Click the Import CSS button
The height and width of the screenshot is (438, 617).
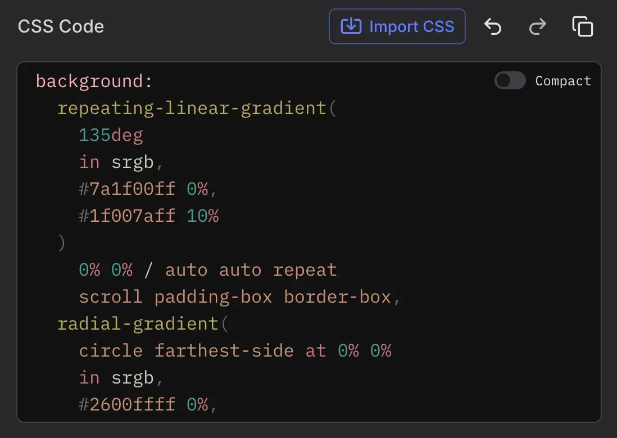point(397,26)
